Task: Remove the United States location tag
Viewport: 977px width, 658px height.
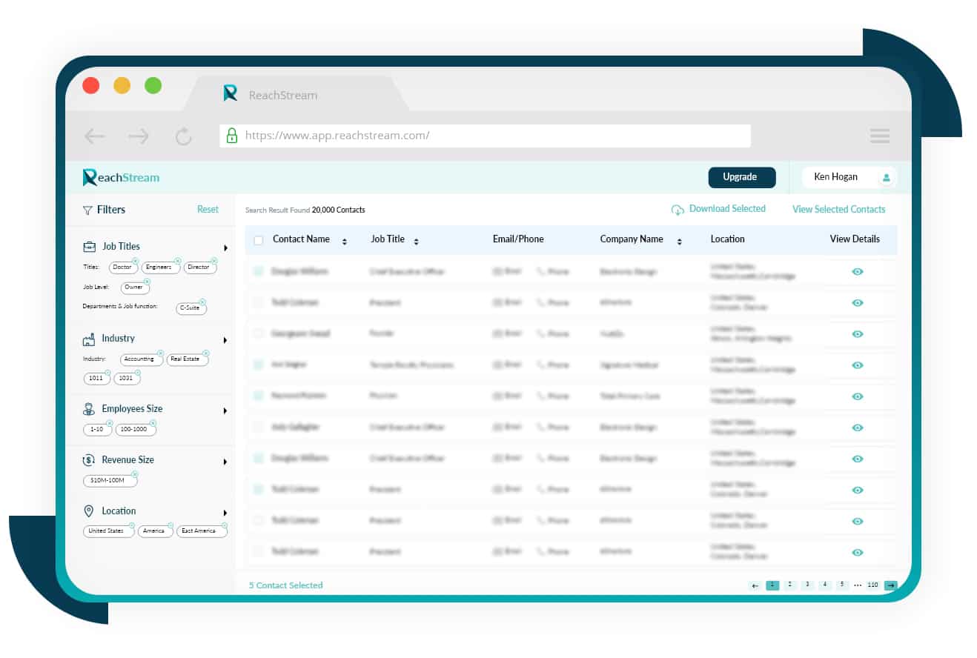Action: 131,525
